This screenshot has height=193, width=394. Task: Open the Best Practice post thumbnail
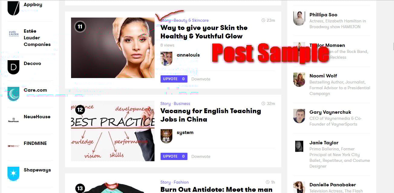113,131
